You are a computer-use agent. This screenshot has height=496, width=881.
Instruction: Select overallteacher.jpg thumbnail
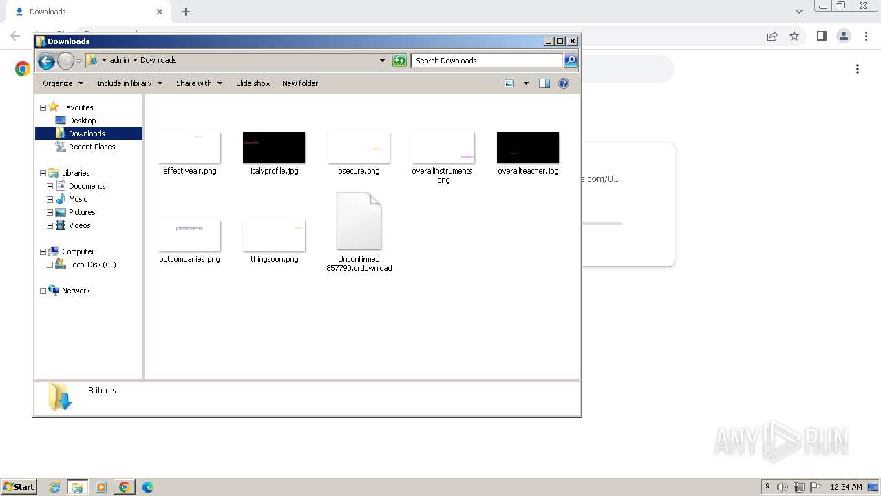click(528, 147)
